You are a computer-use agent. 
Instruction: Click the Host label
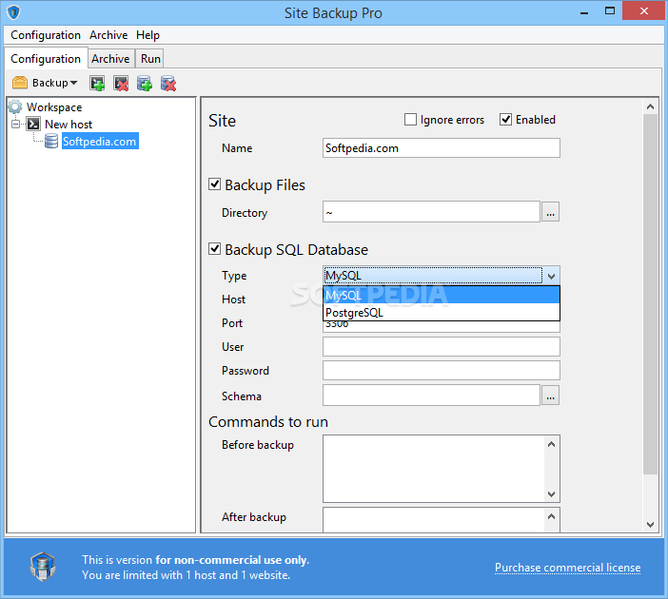point(233,299)
